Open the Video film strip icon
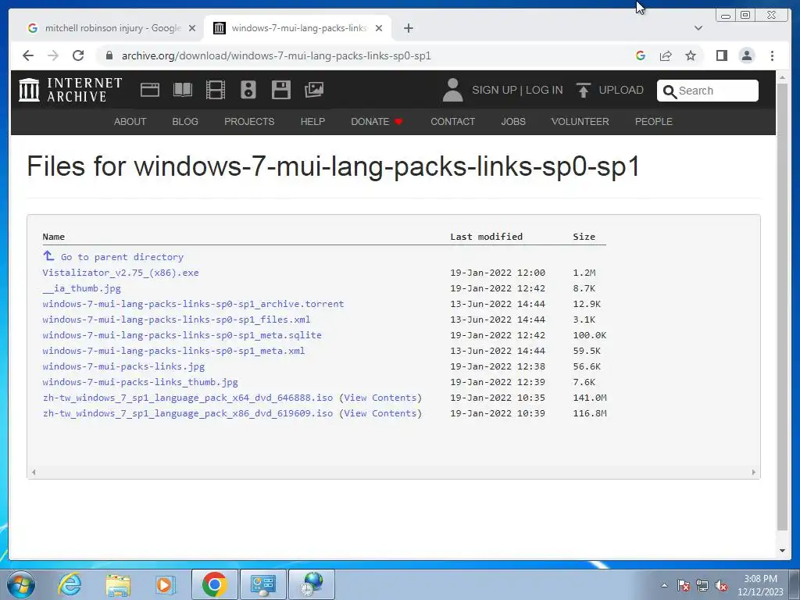This screenshot has height=600, width=800. click(216, 90)
